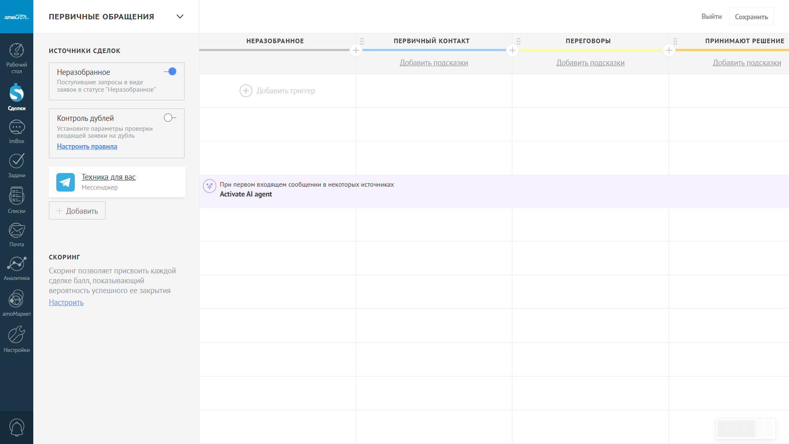Click Добавить source button
This screenshot has height=444, width=789.
[x=77, y=210]
